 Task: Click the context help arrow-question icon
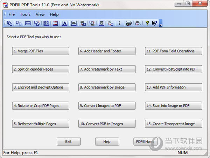click(154, 23)
